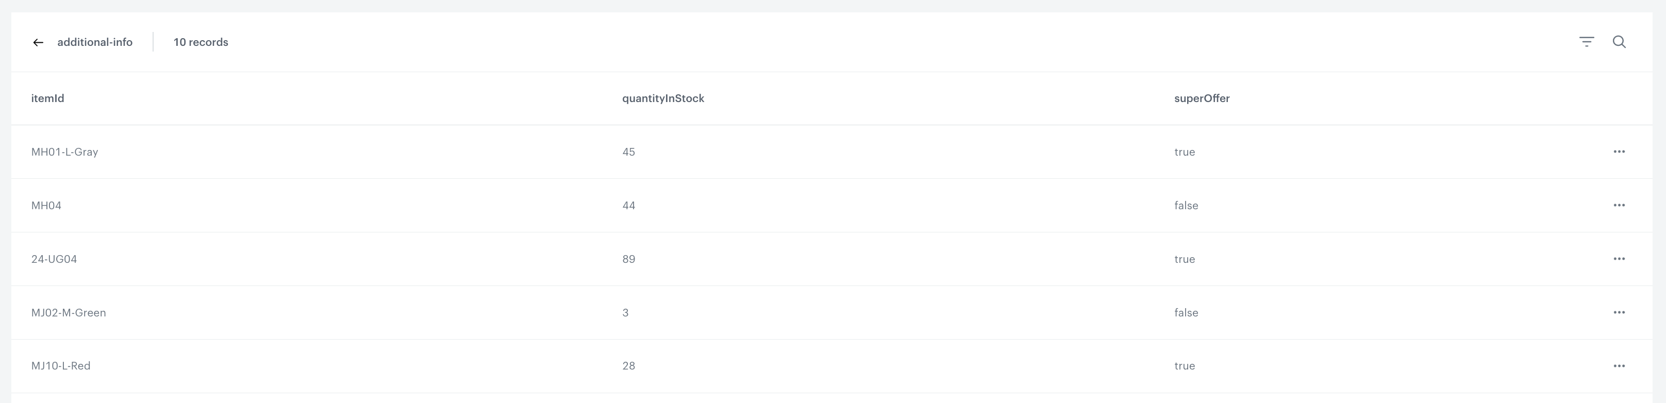
Task: Select the MJ02-M-Green item row
Action: [69, 313]
